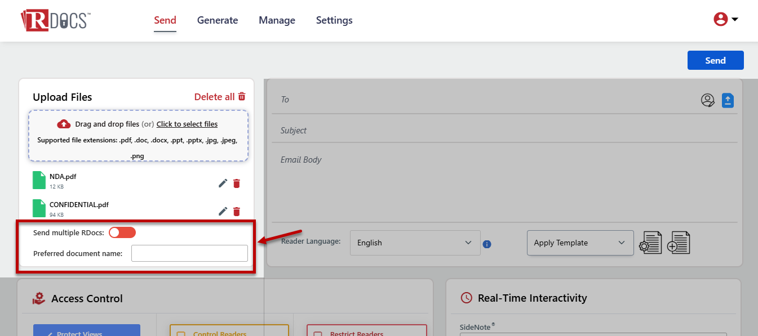Check the Control Readers checkbox
The width and height of the screenshot is (758, 336).
(x=181, y=334)
